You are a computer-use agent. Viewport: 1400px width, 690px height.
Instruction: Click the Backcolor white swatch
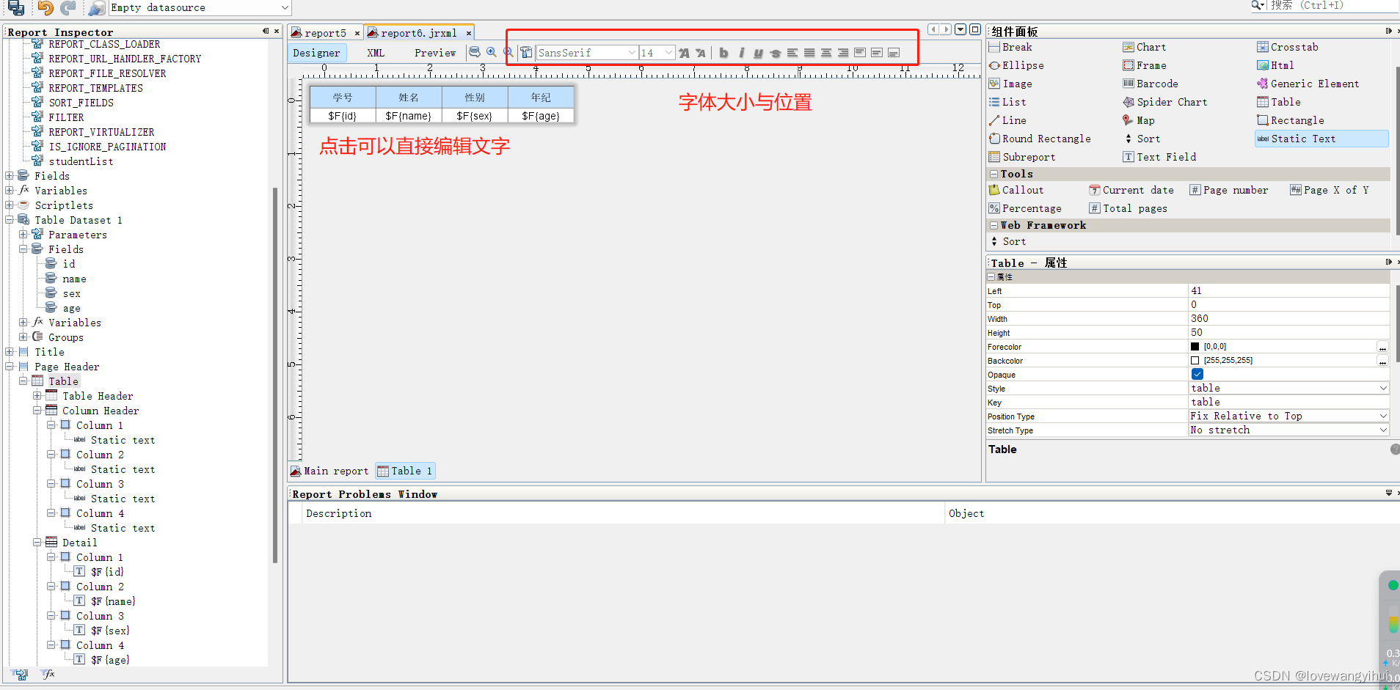coord(1195,361)
